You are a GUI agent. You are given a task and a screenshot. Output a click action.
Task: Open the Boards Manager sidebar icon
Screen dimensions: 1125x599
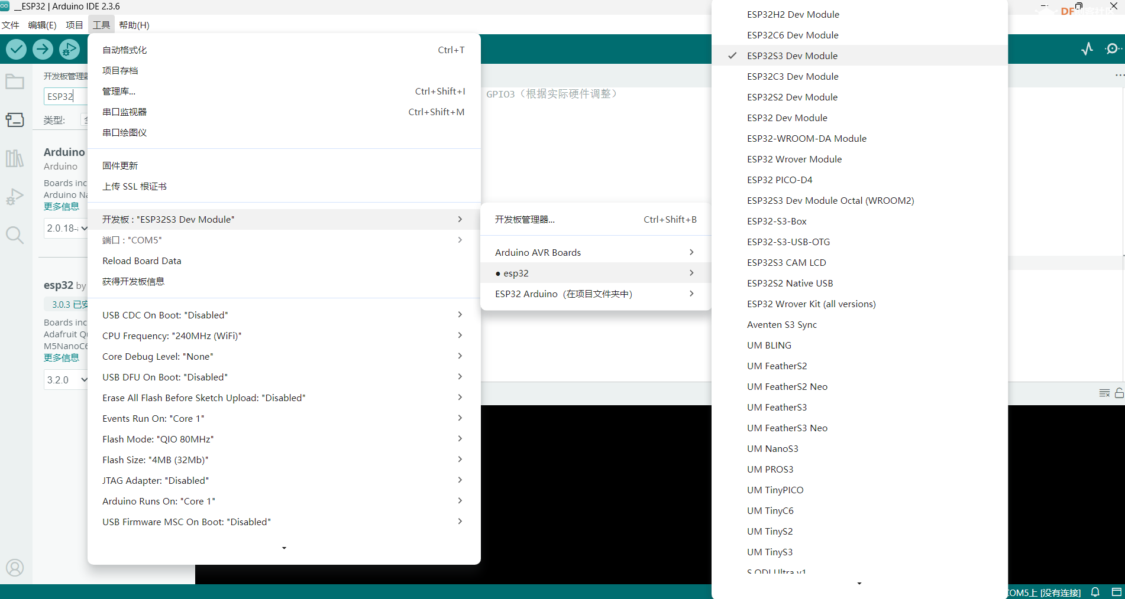15,119
